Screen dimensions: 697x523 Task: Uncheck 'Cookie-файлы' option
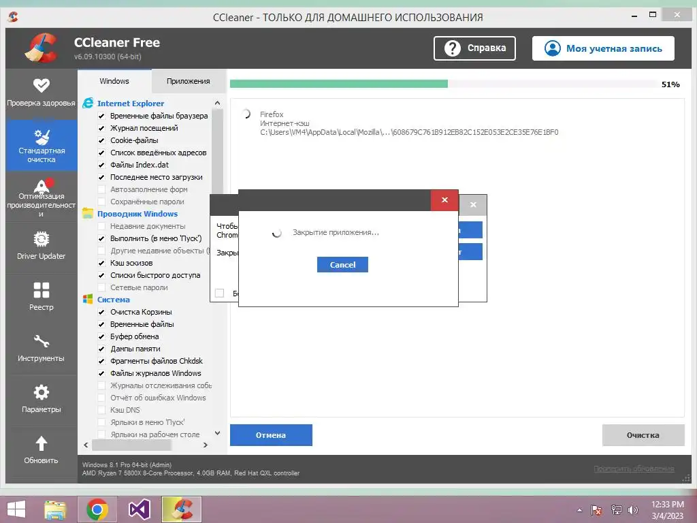[101, 140]
